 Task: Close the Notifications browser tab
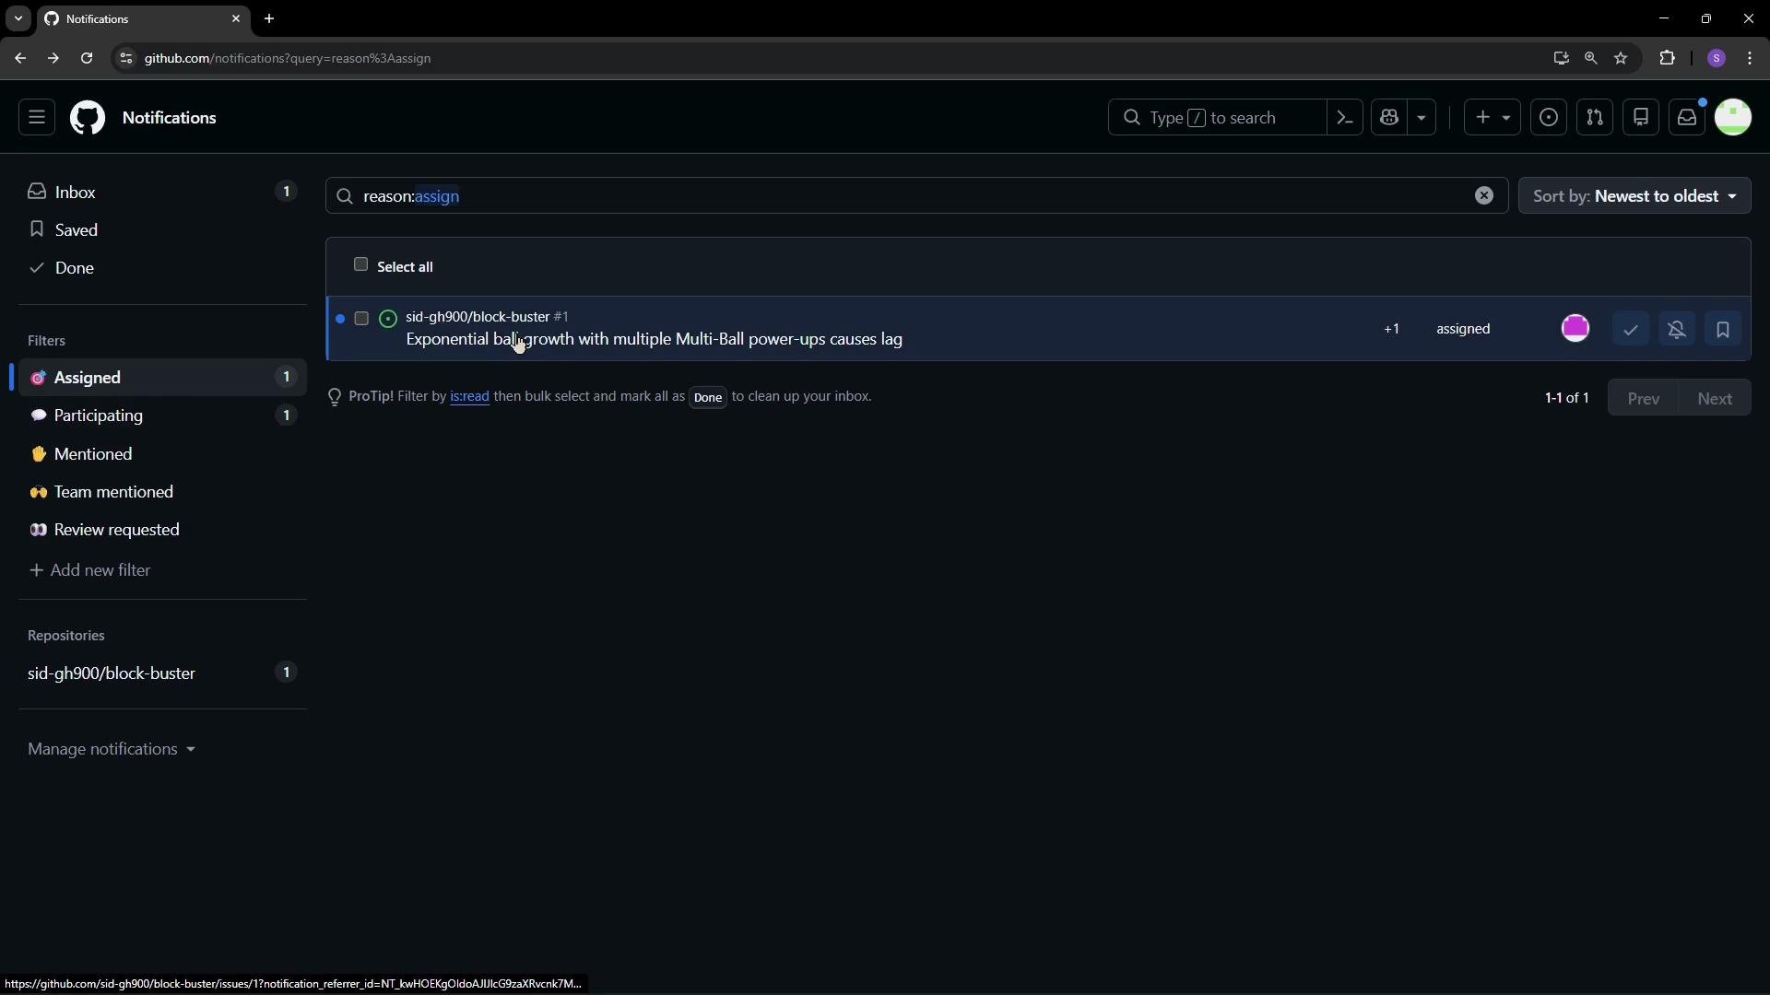click(236, 18)
